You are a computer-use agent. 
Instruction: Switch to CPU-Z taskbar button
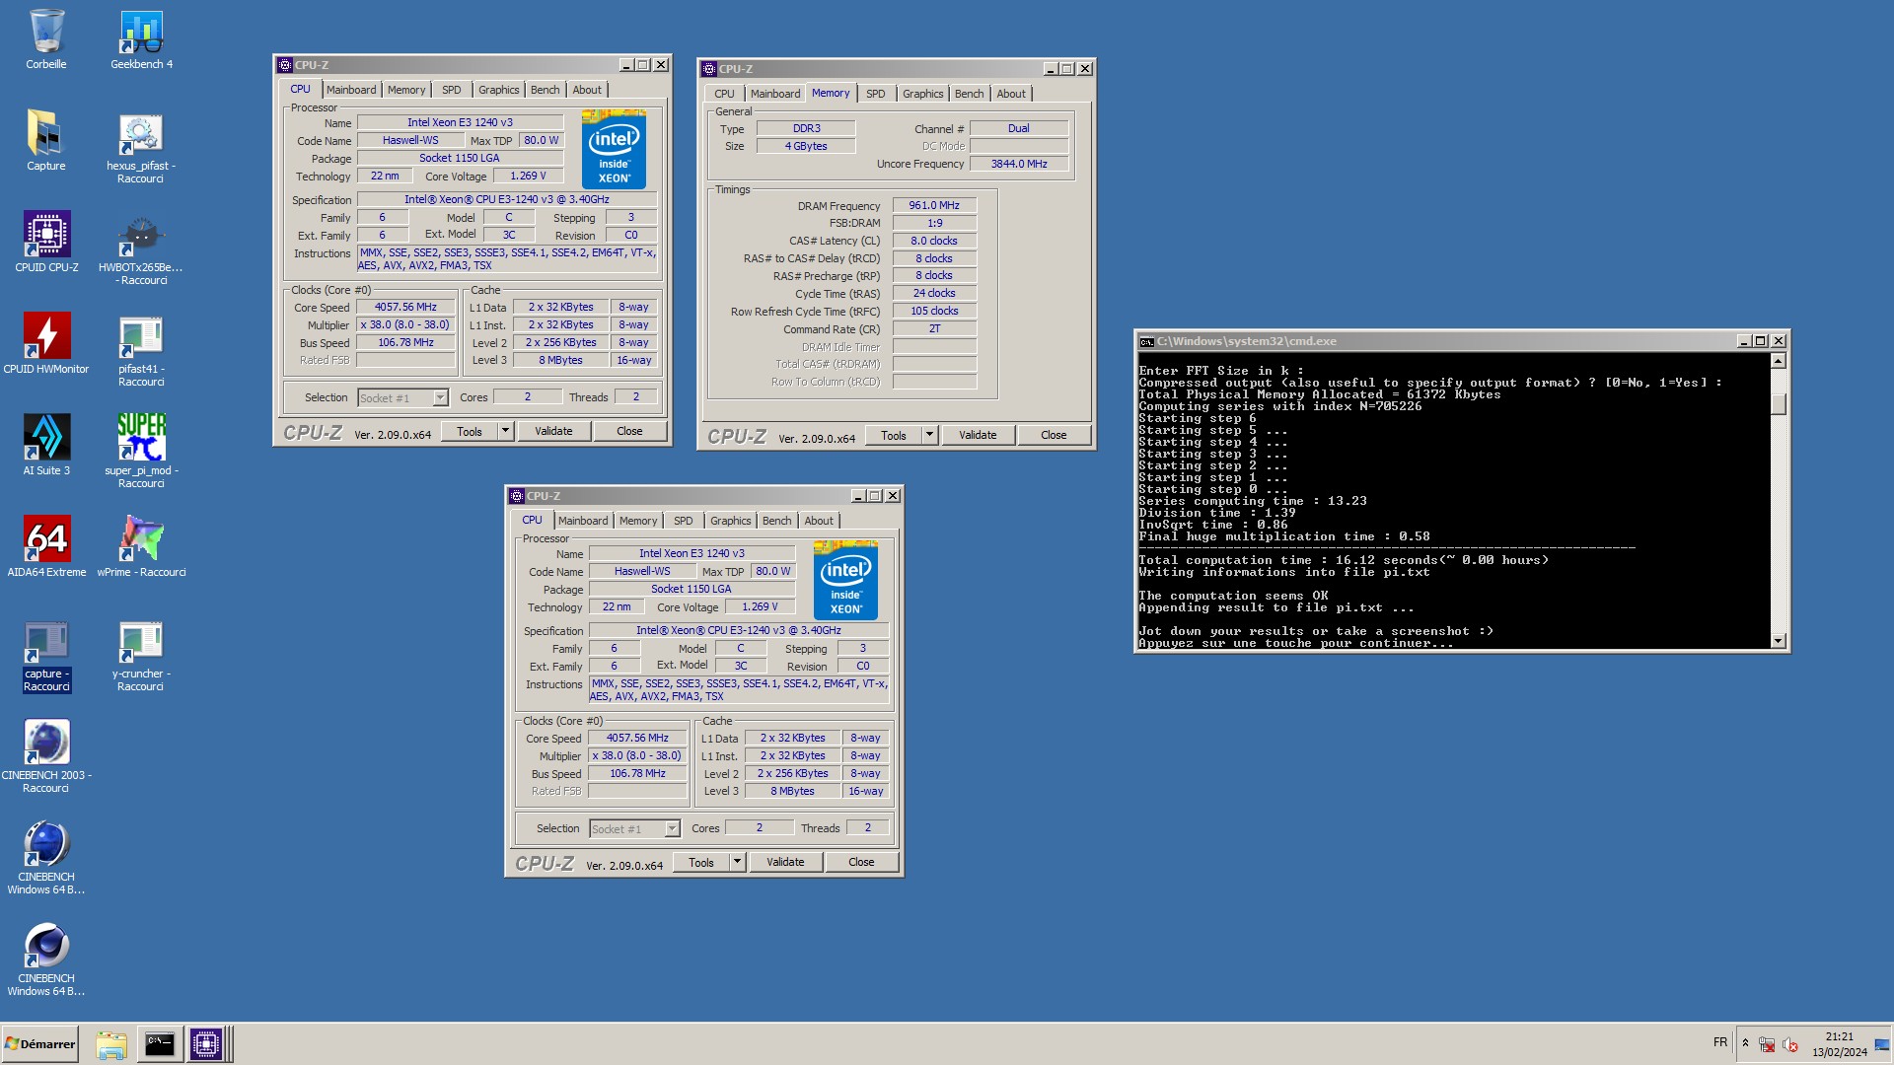[206, 1044]
